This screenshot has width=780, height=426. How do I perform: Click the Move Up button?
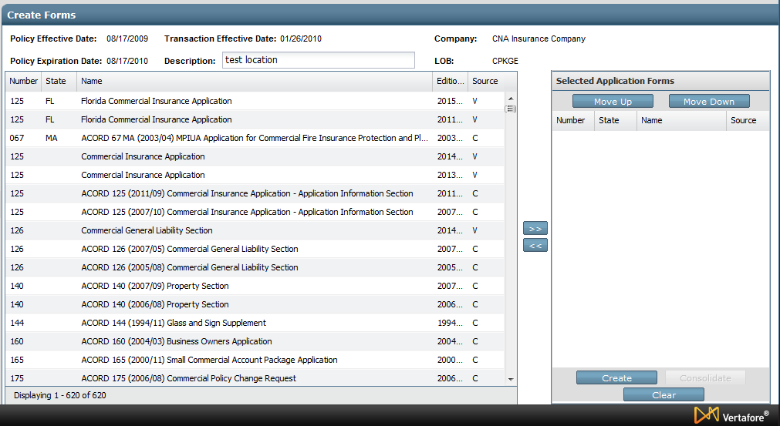[613, 102]
